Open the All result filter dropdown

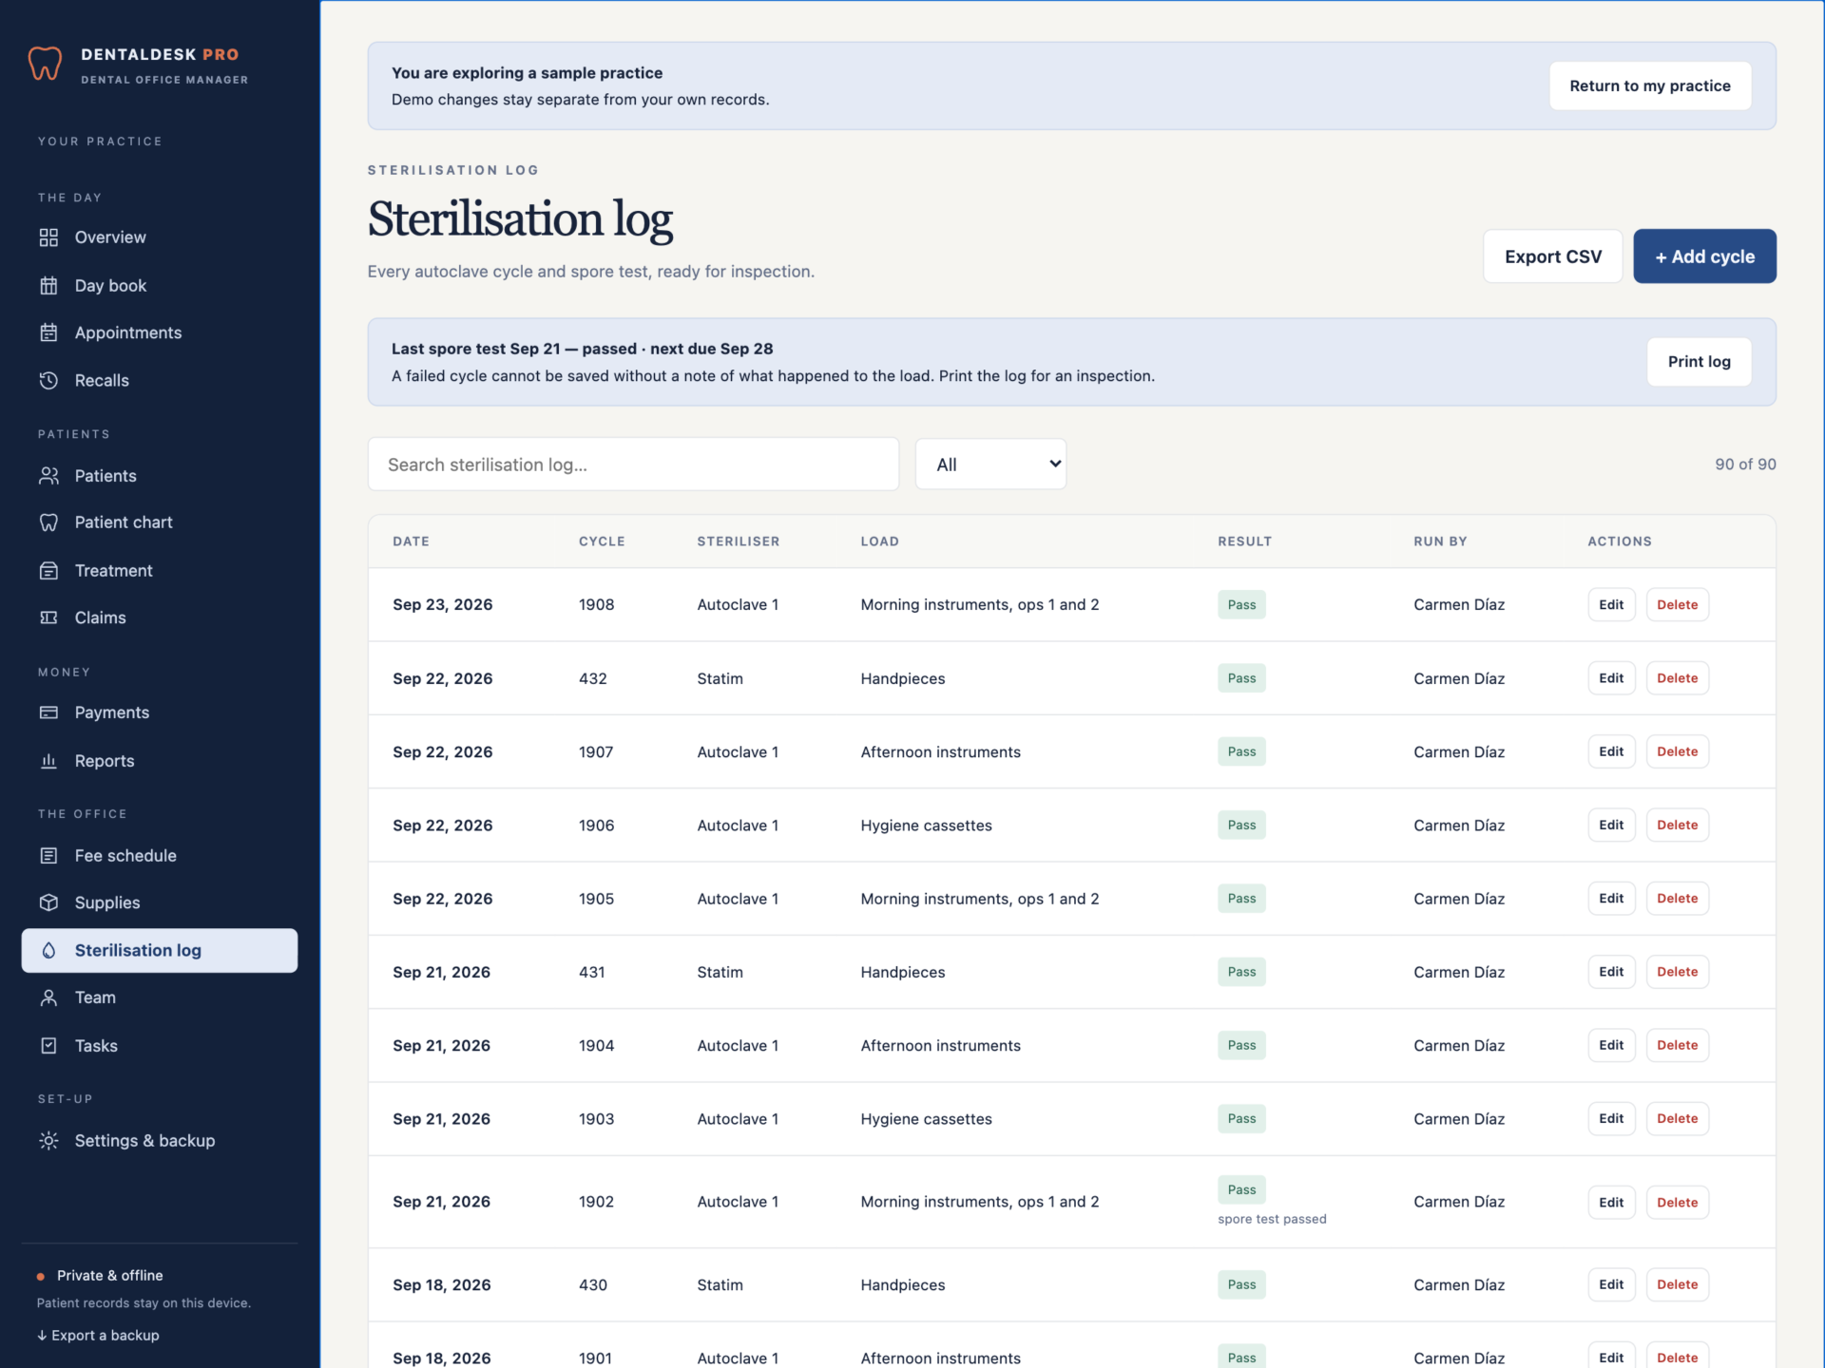[x=990, y=464]
